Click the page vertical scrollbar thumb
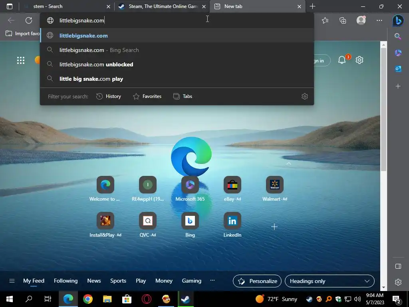The image size is (409, 307). pyautogui.click(x=383, y=110)
